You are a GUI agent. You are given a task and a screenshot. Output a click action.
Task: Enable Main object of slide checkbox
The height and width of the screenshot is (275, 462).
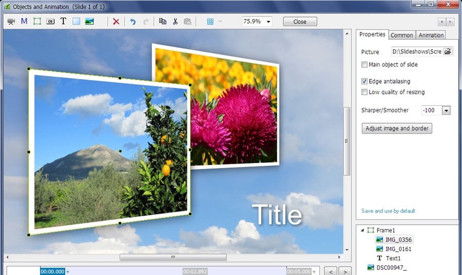click(364, 65)
